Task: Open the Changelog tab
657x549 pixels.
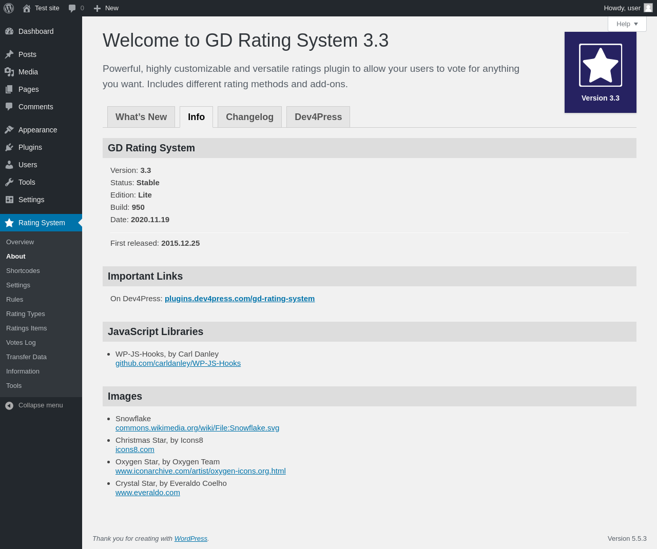Action: tap(249, 117)
